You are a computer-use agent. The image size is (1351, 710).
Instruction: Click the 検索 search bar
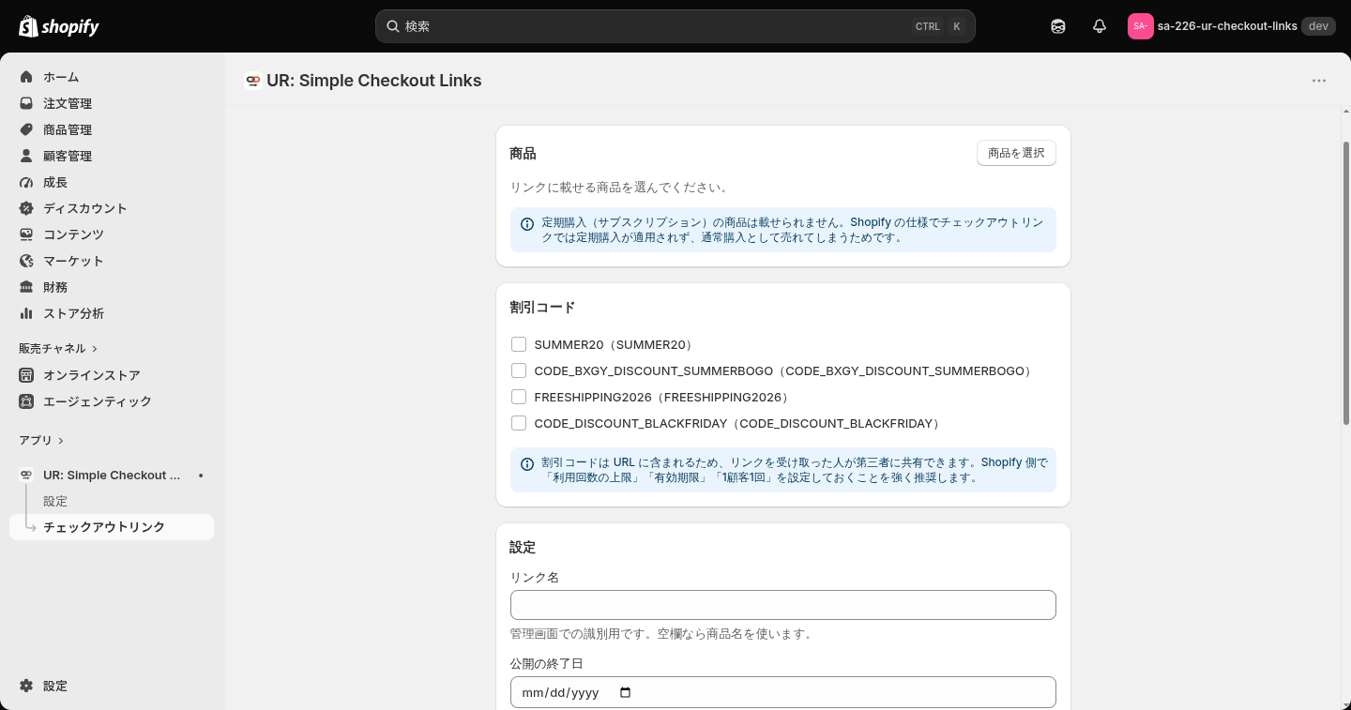click(x=675, y=26)
